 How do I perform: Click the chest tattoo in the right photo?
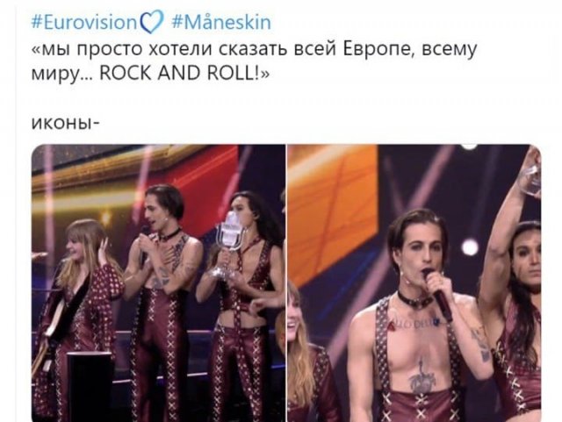click(423, 377)
